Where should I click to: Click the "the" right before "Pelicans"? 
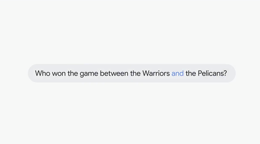[x=191, y=74]
